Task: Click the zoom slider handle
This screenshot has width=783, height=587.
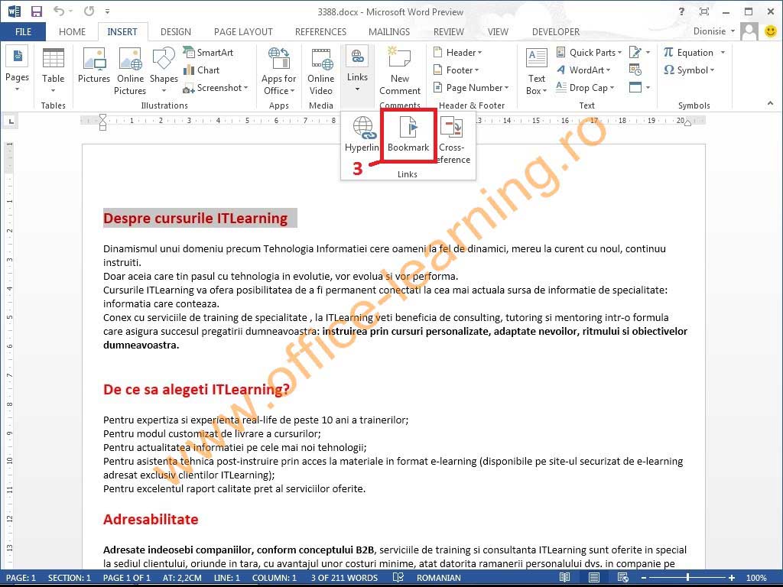Action: 687,578
